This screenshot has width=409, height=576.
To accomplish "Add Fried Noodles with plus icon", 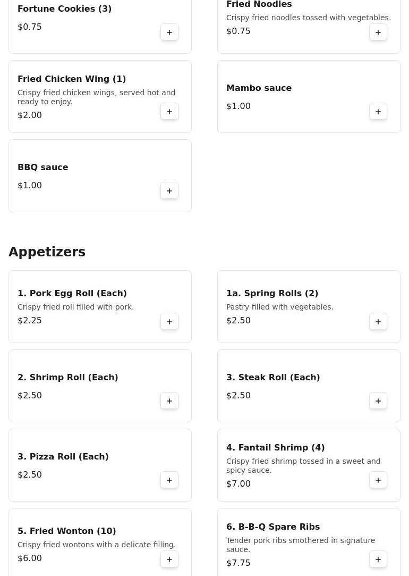I will tap(378, 32).
